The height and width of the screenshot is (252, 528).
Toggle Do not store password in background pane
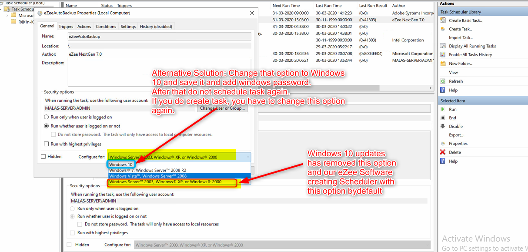(80, 224)
